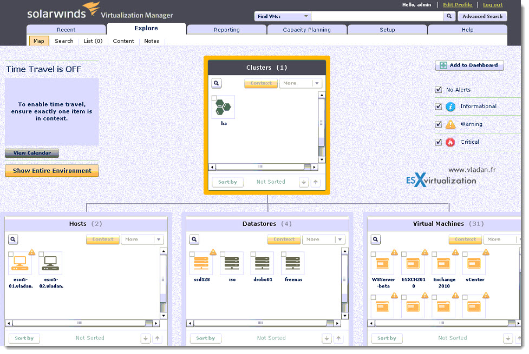
Task: Click the search magnifier in Virtual Machines panel
Action: tap(375, 239)
